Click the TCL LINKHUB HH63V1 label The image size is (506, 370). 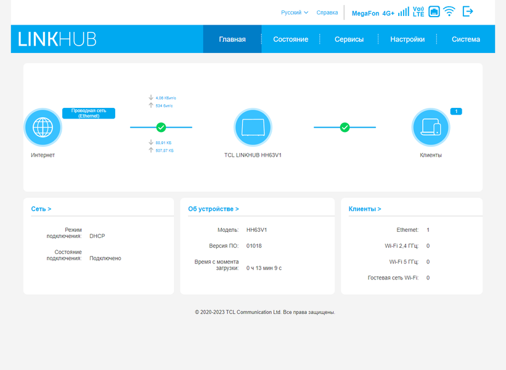[x=253, y=155]
